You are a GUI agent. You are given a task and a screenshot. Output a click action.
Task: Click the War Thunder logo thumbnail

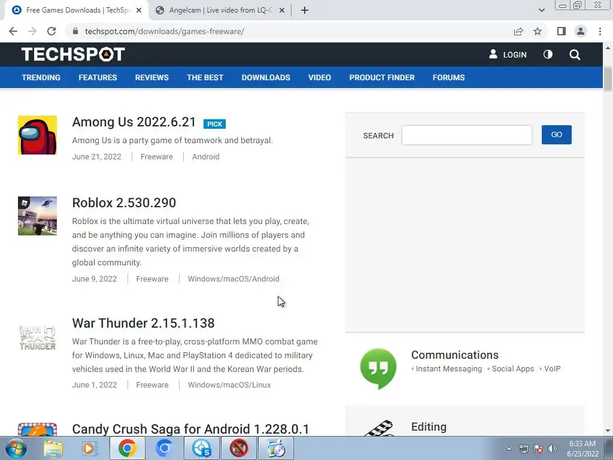(x=38, y=337)
